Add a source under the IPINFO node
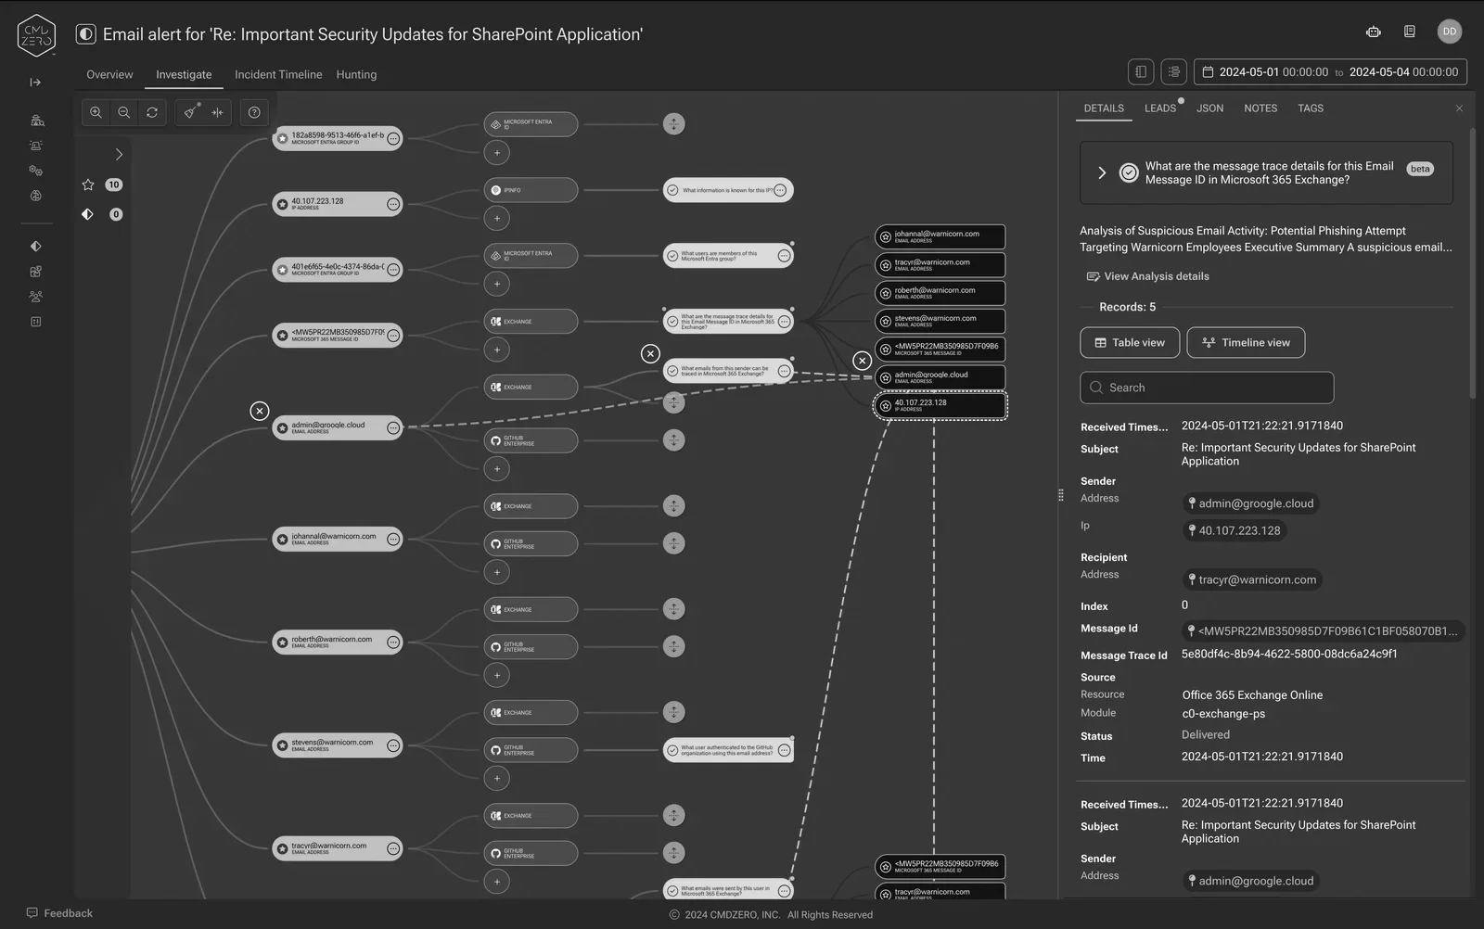 click(x=497, y=219)
